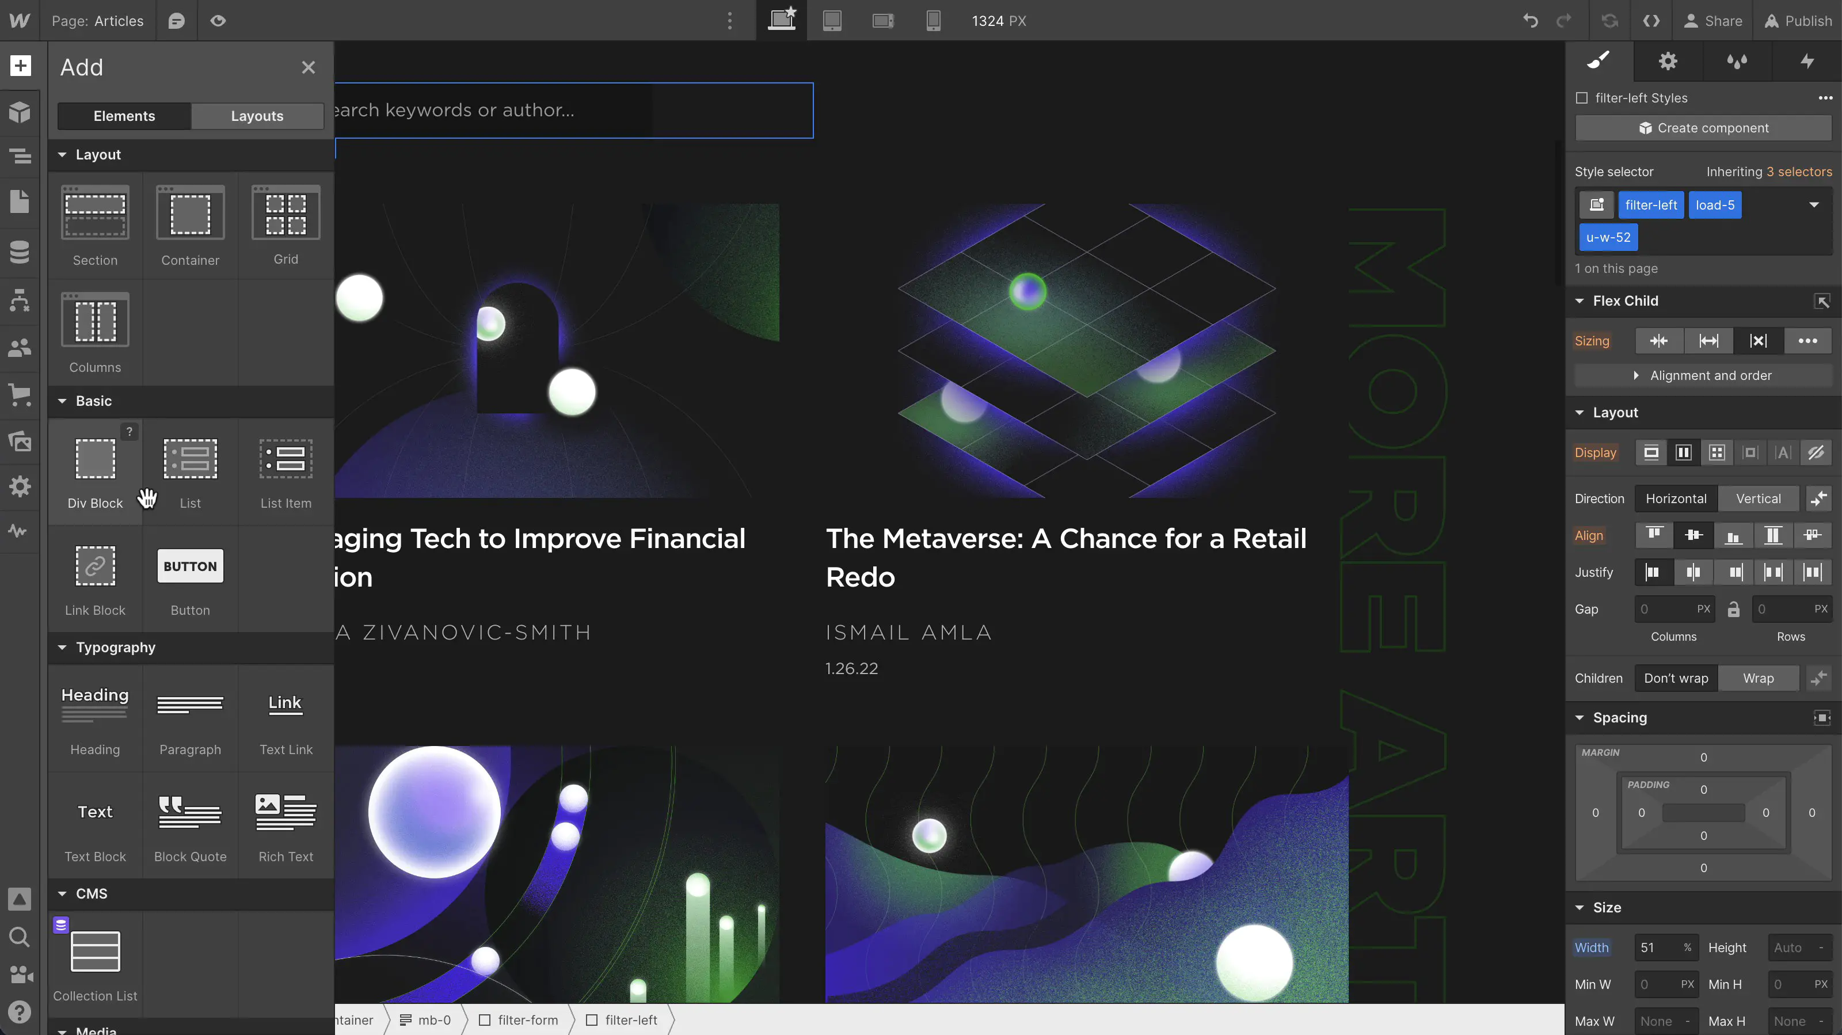The height and width of the screenshot is (1035, 1842).
Task: Open the Pages panel icon
Action: (20, 203)
